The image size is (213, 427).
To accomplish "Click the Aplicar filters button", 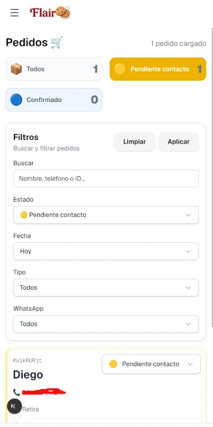I will click(x=178, y=142).
